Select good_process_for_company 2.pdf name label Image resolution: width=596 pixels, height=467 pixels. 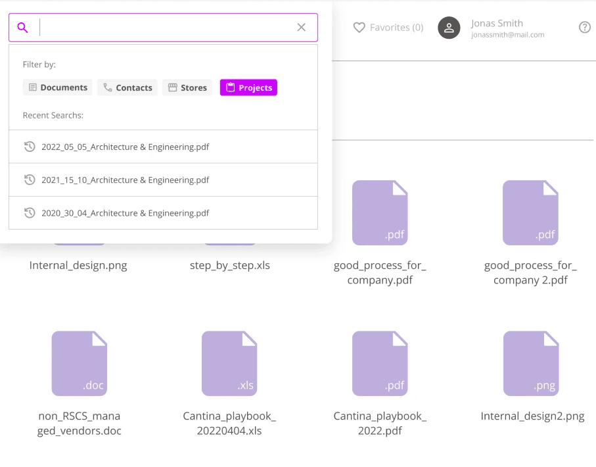pyautogui.click(x=530, y=272)
